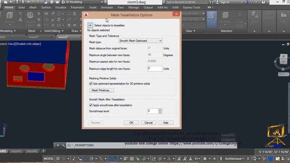Click the hardware acceleration blue circle icon
The image size is (290, 163).
pos(271,158)
